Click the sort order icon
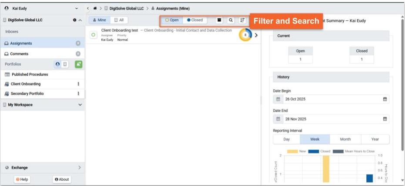Image resolution: width=405 pixels, height=186 pixels. [242, 20]
